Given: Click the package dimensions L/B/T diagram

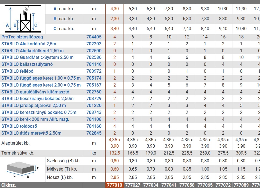Looking at the screenshot, I should coord(23,169).
